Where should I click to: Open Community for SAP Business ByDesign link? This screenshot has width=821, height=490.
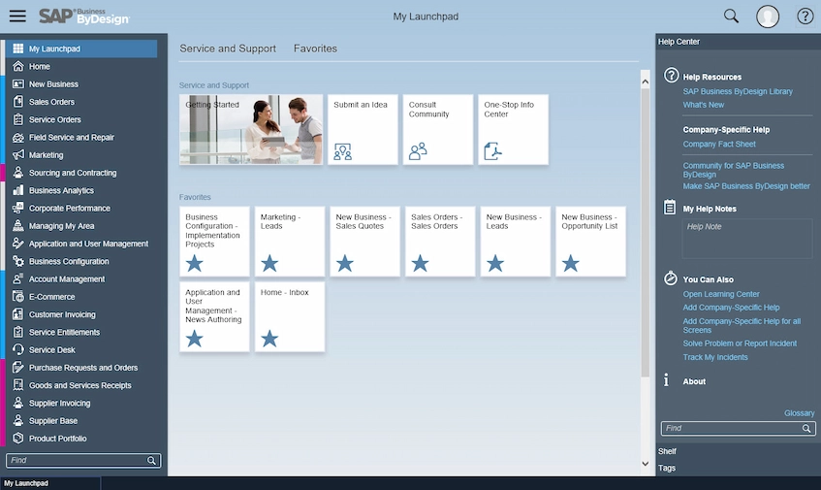tap(733, 170)
